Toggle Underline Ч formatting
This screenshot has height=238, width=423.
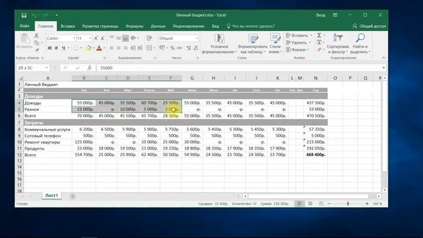tap(63, 48)
